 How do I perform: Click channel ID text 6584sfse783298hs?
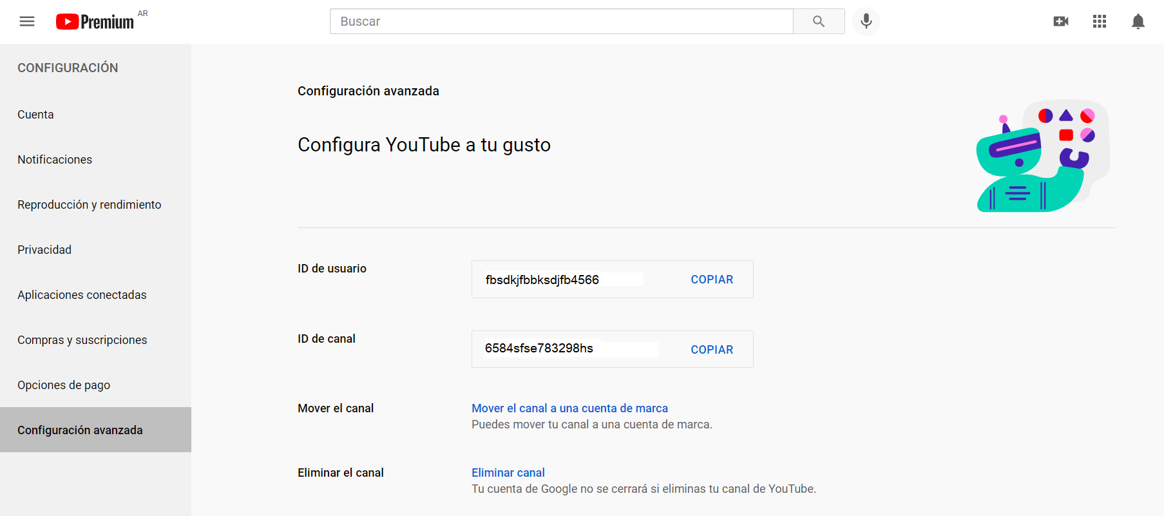click(539, 348)
